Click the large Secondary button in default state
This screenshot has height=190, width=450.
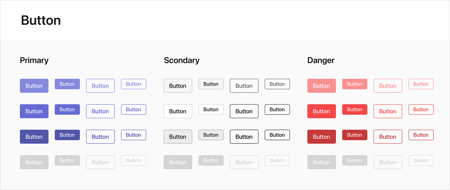tap(178, 111)
